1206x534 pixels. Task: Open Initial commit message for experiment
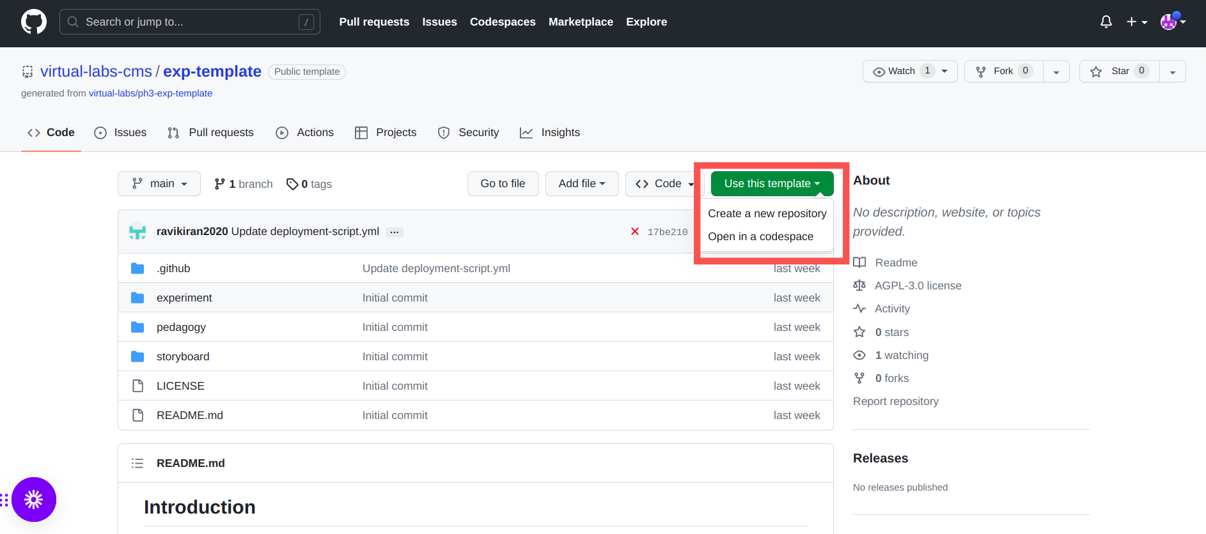(x=395, y=298)
